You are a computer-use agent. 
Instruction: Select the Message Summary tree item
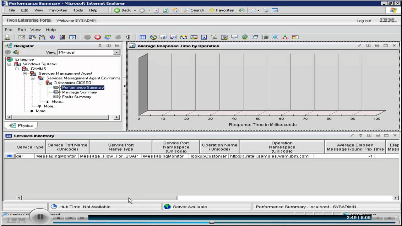[x=79, y=92]
